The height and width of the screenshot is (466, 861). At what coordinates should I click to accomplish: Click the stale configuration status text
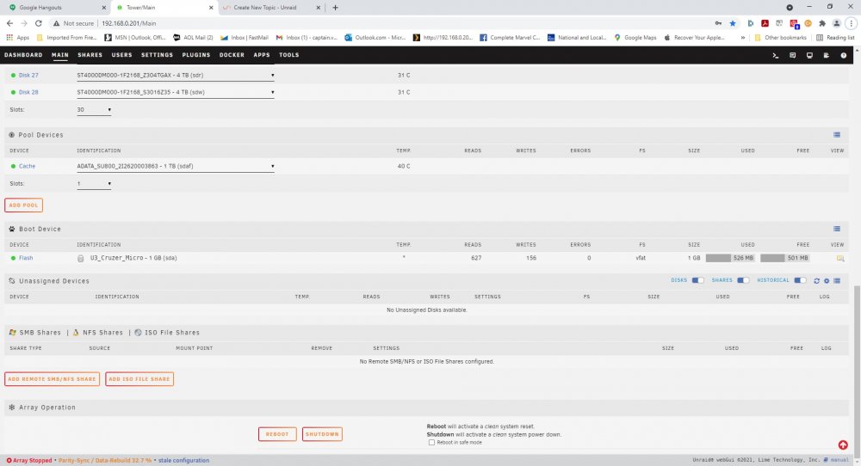(x=184, y=461)
